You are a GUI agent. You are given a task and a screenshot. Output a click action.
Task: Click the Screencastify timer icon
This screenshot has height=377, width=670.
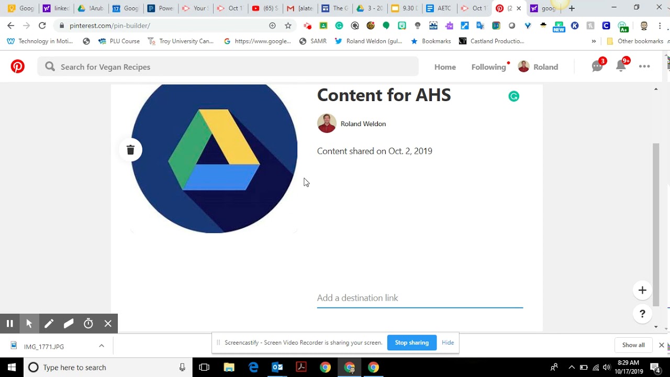(88, 324)
